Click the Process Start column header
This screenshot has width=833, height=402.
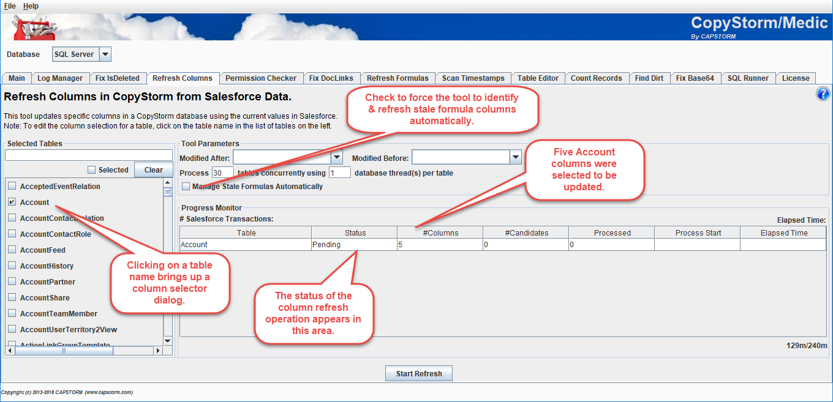tap(698, 233)
